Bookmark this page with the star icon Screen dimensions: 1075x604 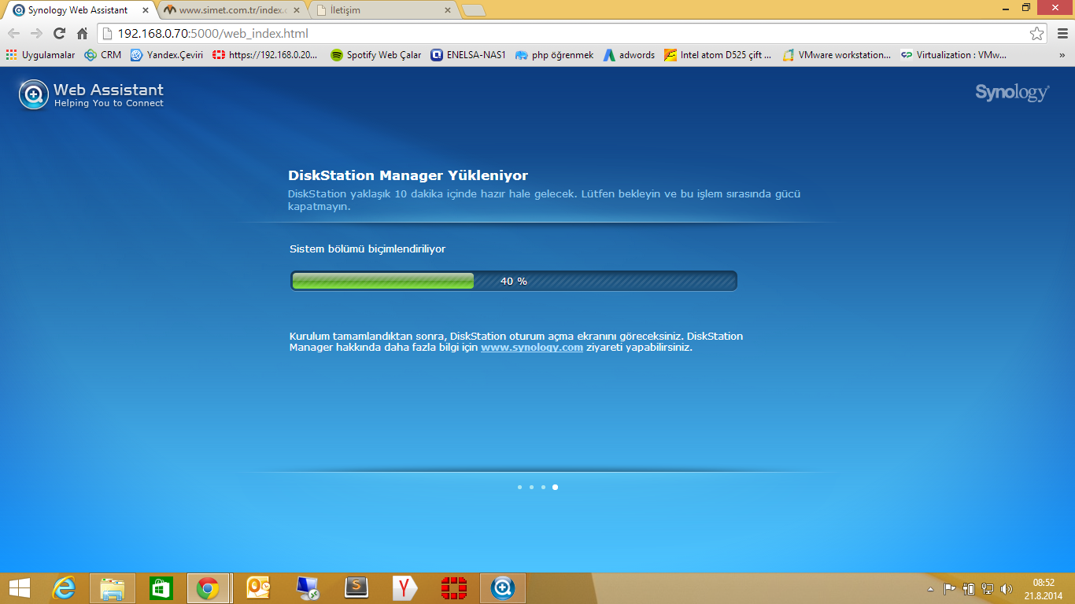pyautogui.click(x=1037, y=34)
